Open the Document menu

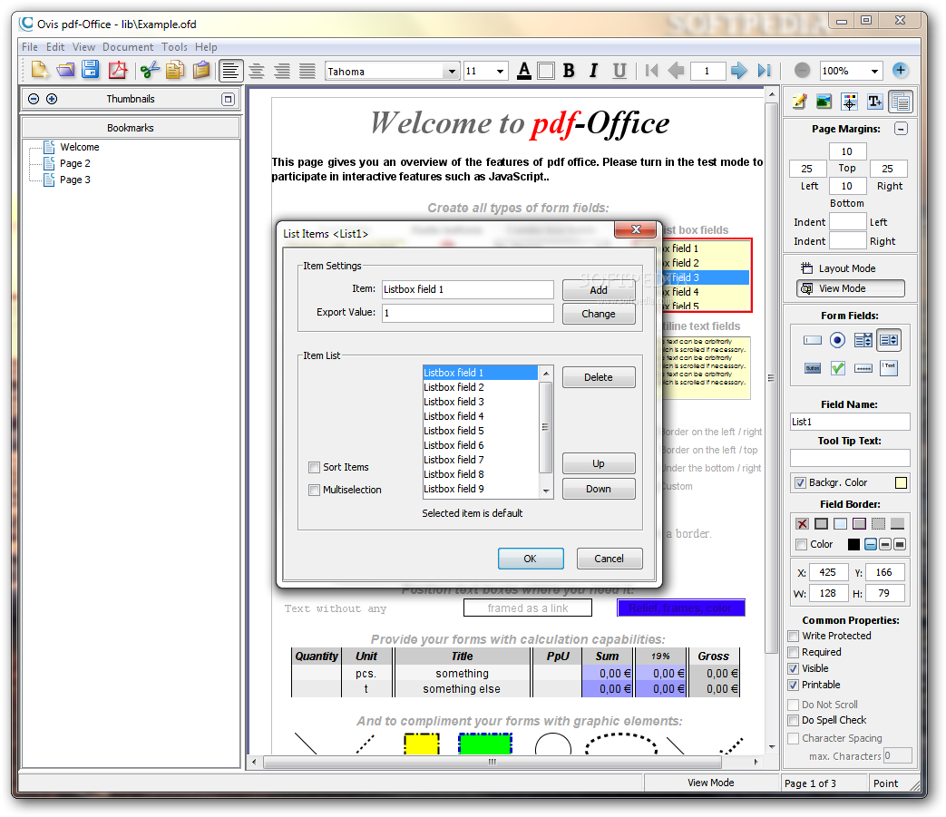coord(128,47)
